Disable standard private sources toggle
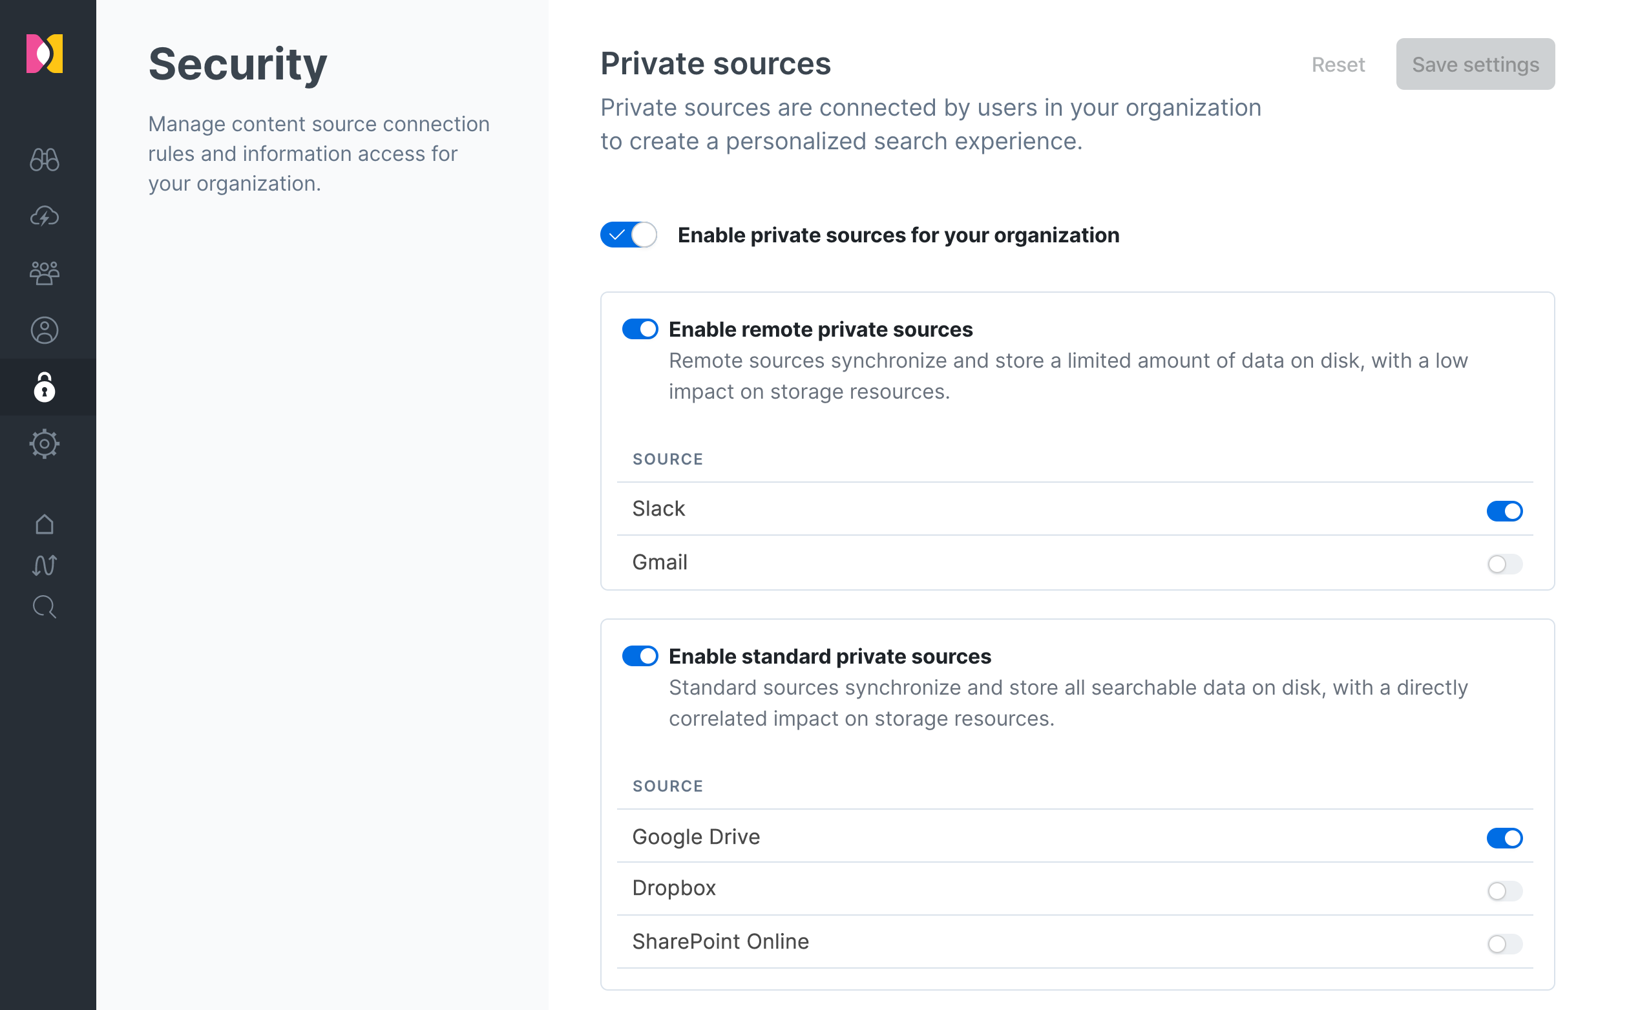 (x=640, y=656)
